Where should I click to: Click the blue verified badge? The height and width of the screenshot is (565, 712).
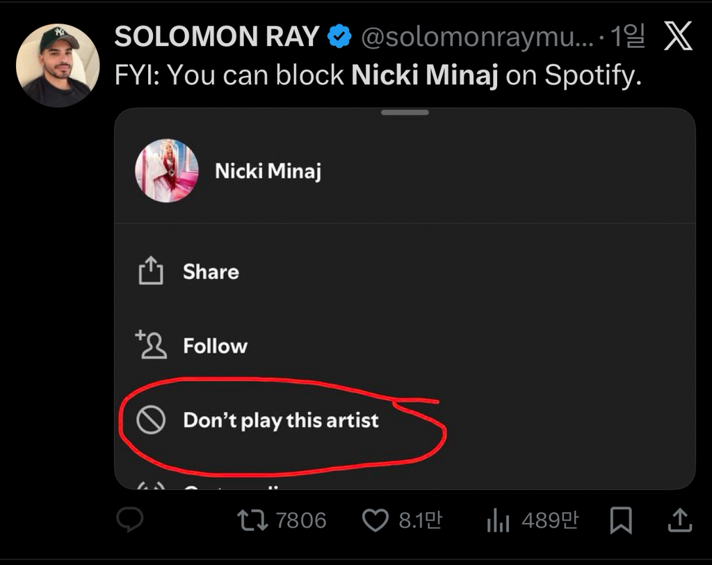pos(340,37)
